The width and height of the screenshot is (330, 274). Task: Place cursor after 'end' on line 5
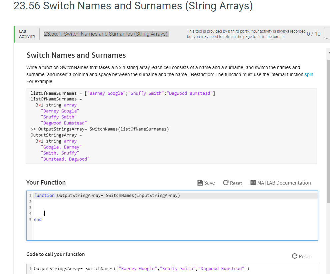[x=42, y=220]
